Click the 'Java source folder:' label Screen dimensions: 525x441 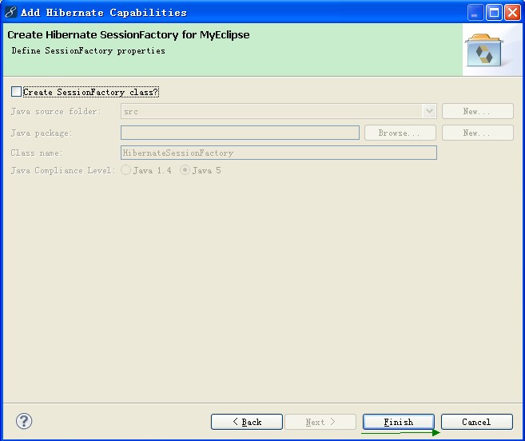(x=56, y=111)
